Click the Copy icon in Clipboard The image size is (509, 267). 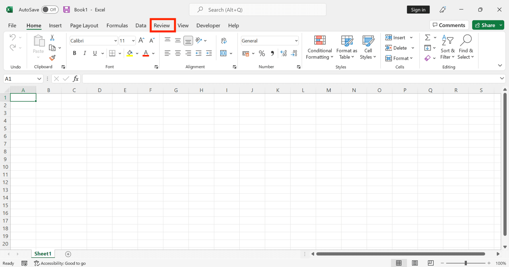tap(52, 48)
